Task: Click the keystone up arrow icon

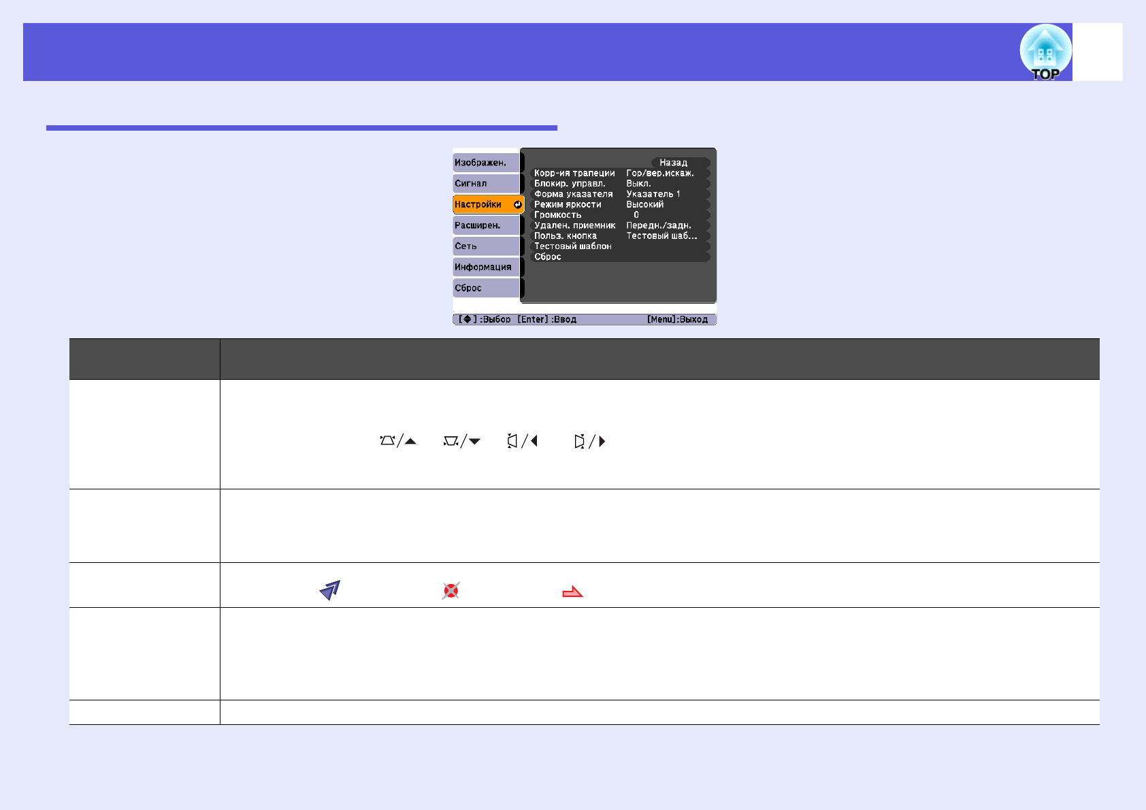Action: [x=398, y=441]
